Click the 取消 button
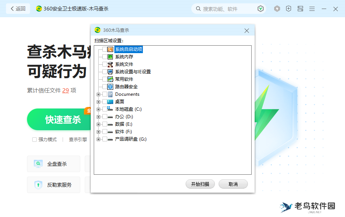Image resolution: width=345 pixels, height=217 pixels. (x=233, y=184)
